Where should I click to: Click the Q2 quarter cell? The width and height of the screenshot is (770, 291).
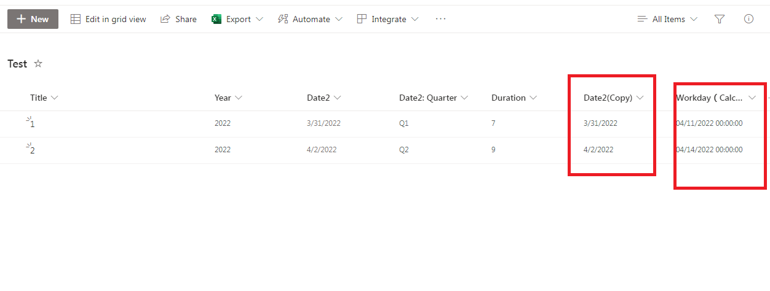point(403,150)
